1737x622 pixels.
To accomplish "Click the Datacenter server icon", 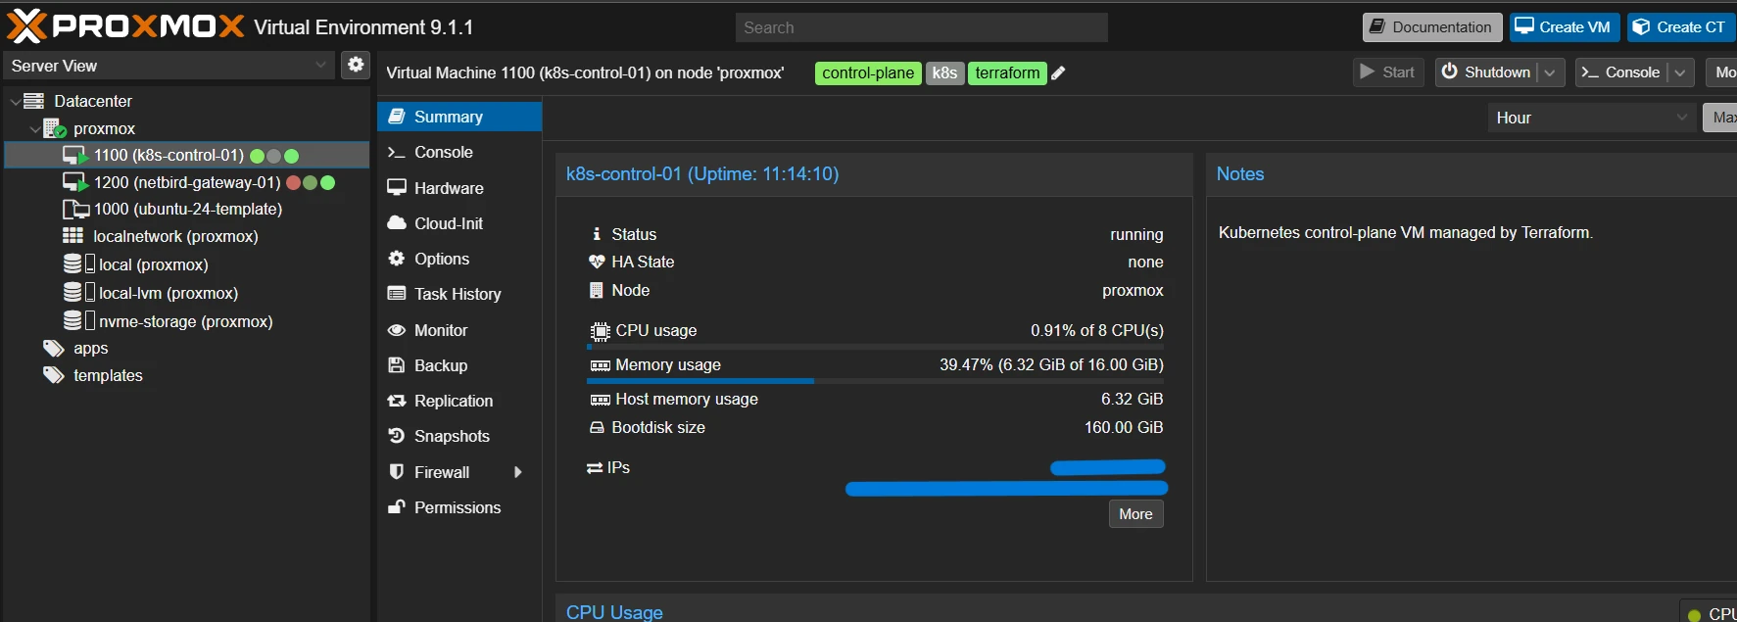I will (34, 101).
